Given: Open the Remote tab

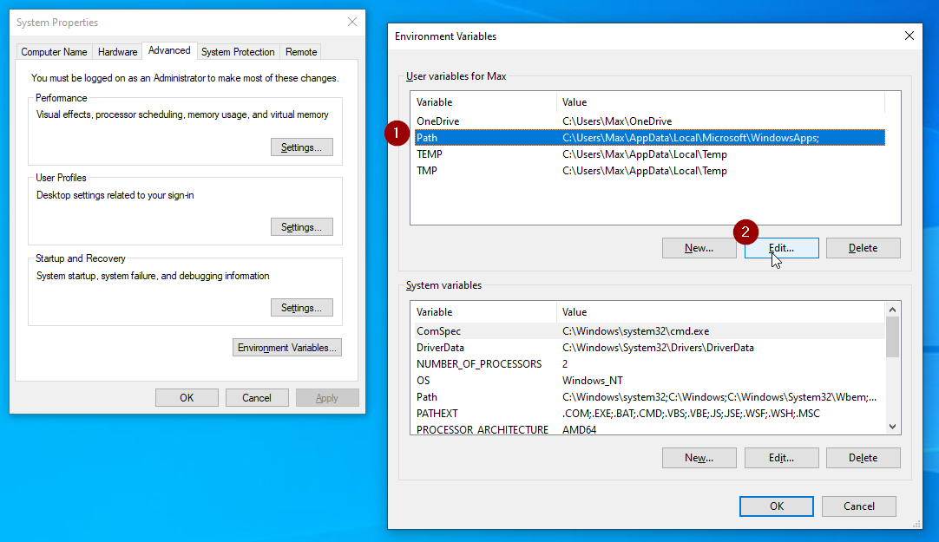Looking at the screenshot, I should pos(301,52).
